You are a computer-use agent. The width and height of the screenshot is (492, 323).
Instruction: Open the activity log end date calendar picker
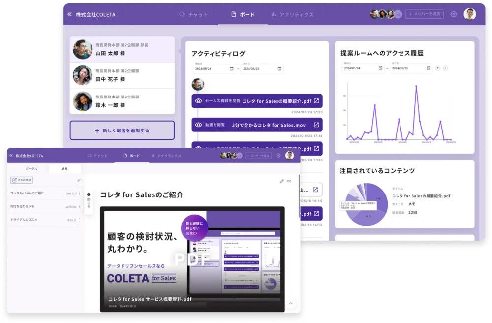[279, 69]
